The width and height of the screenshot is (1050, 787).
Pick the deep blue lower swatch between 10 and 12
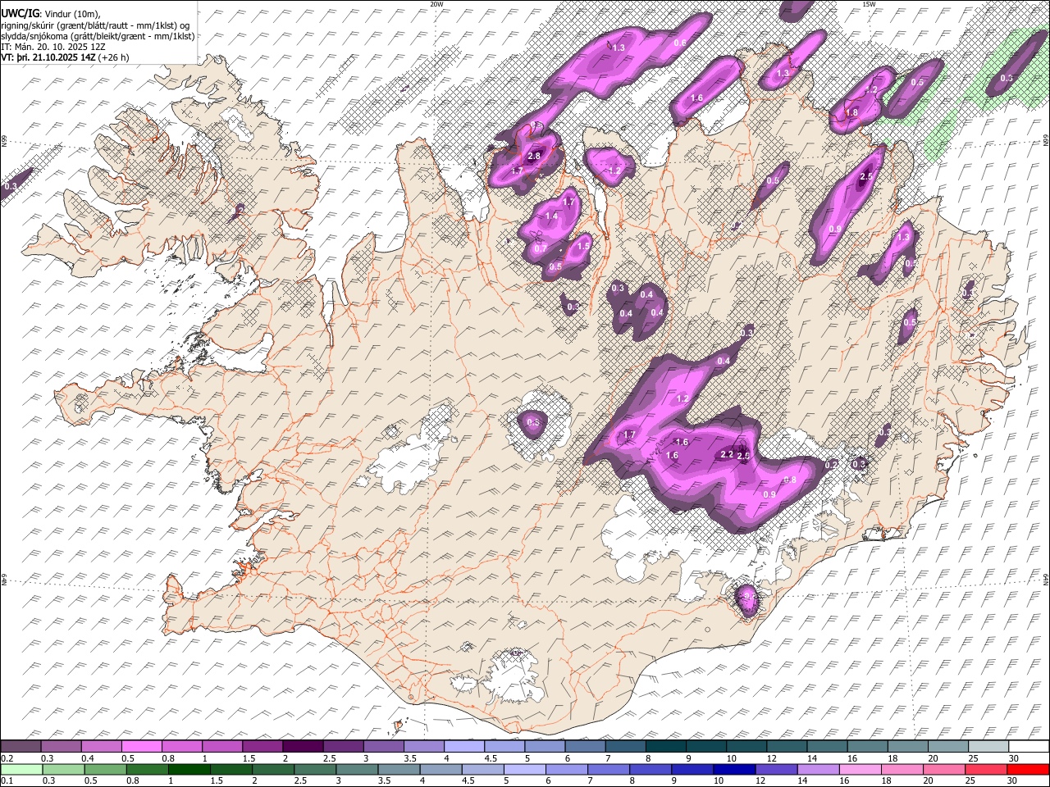pyautogui.click(x=735, y=770)
